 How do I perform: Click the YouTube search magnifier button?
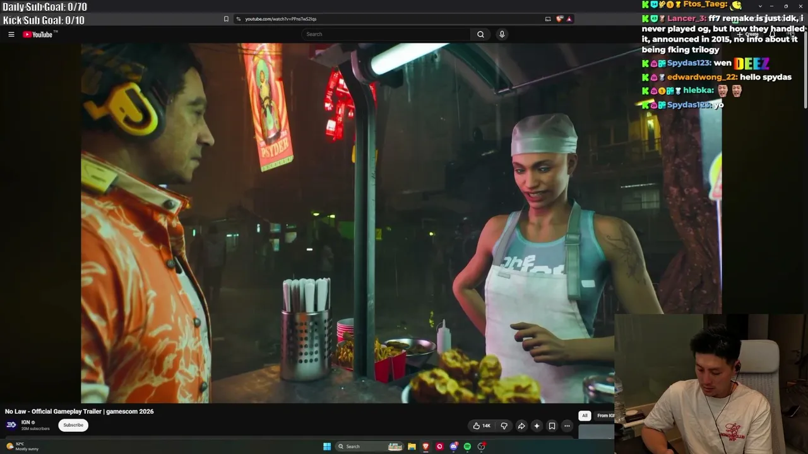tap(480, 34)
